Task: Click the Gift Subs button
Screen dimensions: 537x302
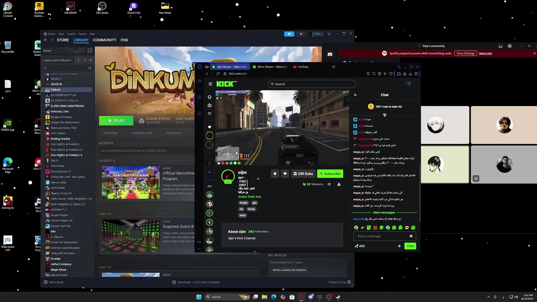Action: coord(303,174)
